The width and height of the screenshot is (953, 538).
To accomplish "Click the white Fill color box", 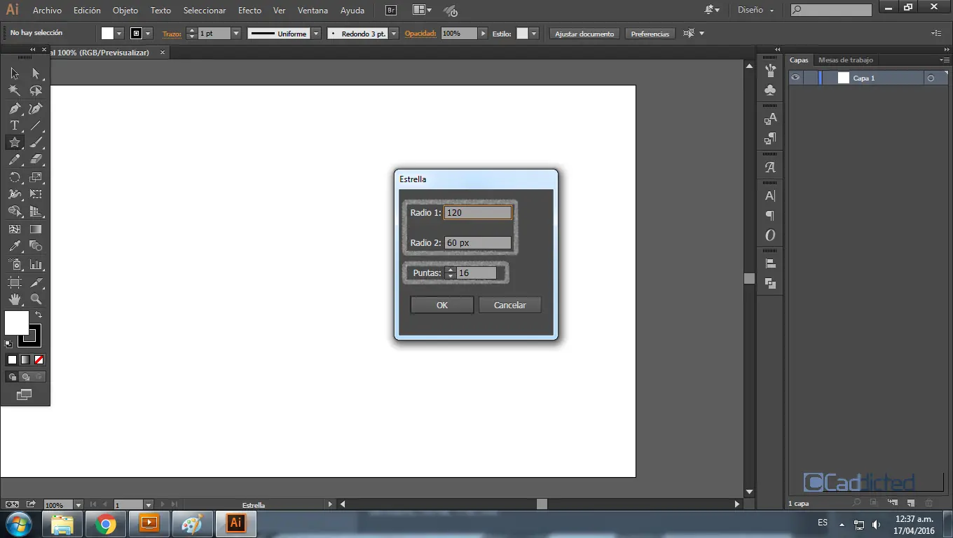I will [x=17, y=323].
